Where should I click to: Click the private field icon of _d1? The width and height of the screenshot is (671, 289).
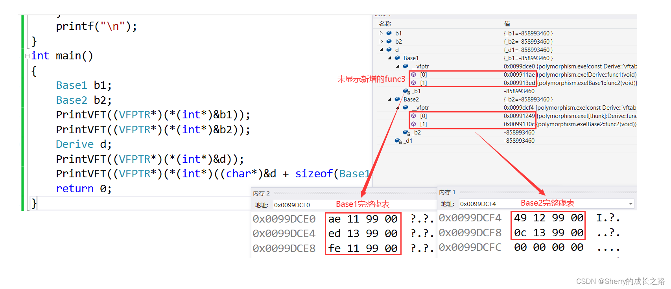pyautogui.click(x=398, y=141)
